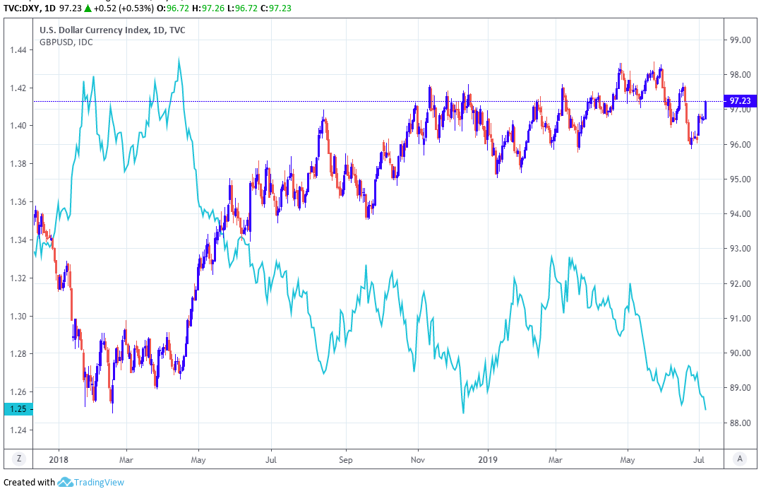Click the 88.00 level on right price scale

[x=738, y=423]
